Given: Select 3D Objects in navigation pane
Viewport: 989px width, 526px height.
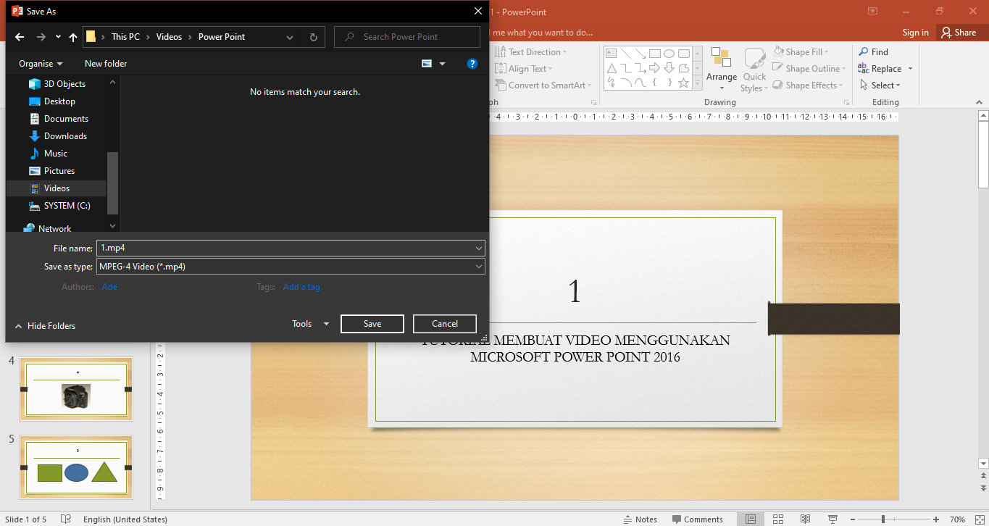Looking at the screenshot, I should point(57,84).
